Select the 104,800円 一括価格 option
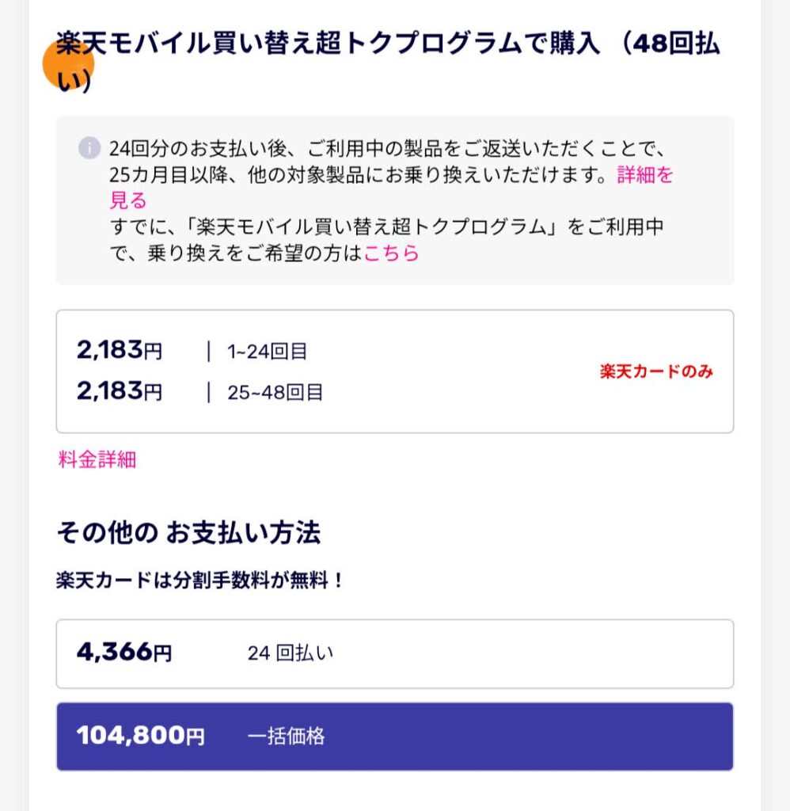 [x=394, y=737]
